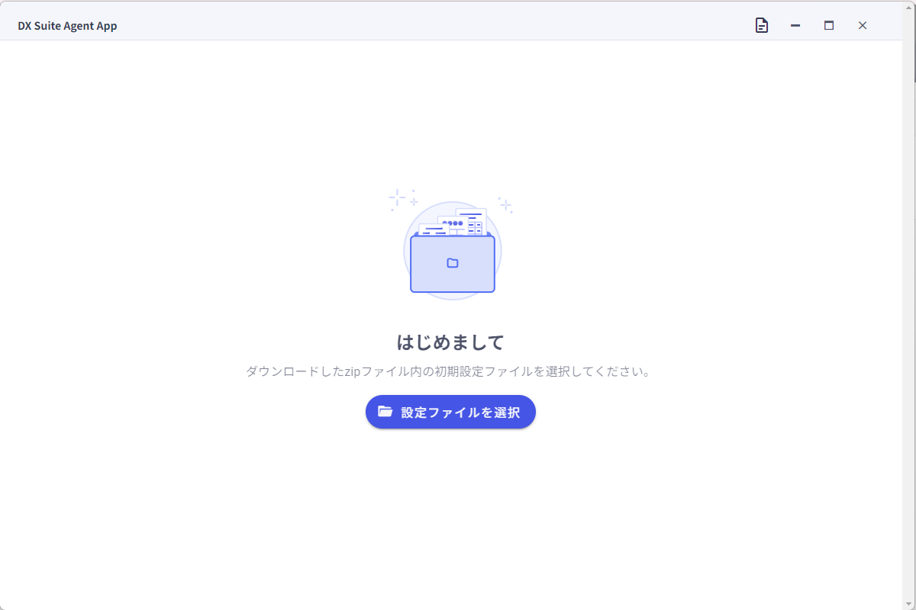Screen dimensions: 916x610
Task: Maximize the DX Suite Agent App window
Action: (x=829, y=26)
